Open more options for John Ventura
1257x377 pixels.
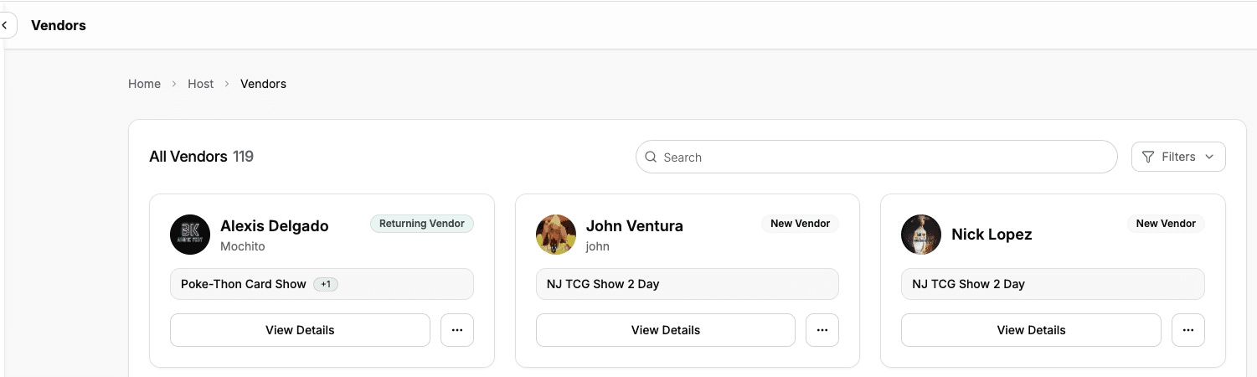pos(822,330)
